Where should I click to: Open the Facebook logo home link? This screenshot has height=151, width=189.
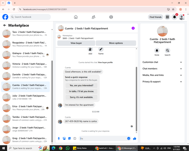click(5, 17)
